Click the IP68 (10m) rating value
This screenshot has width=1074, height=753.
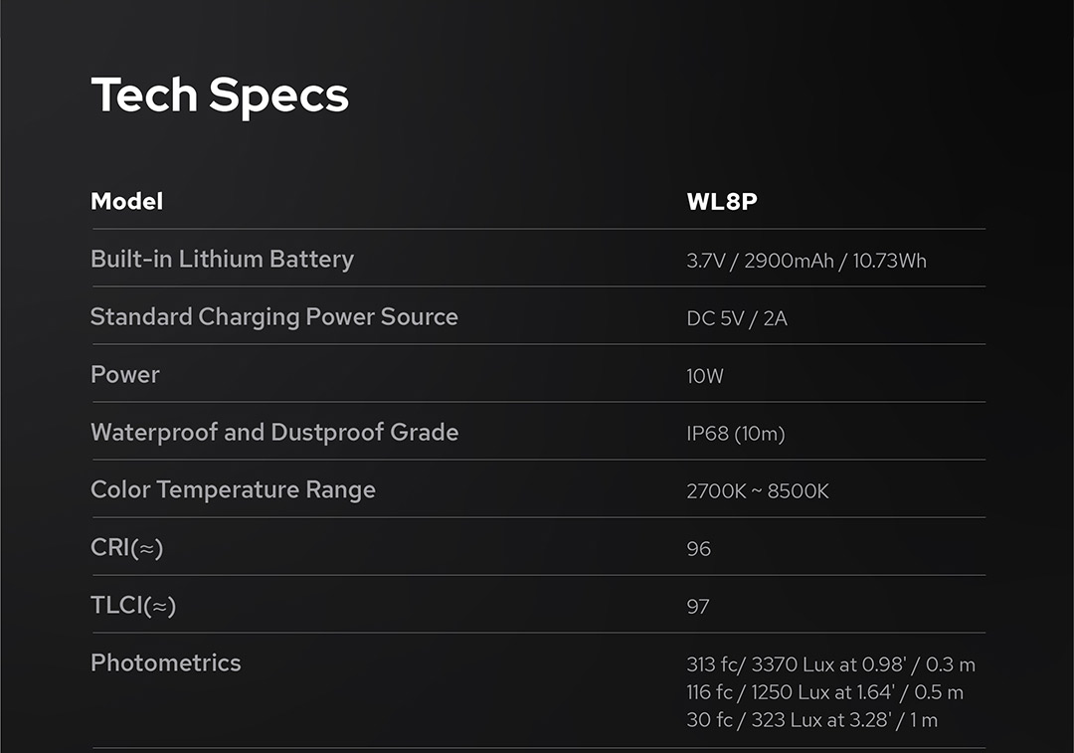pos(735,434)
